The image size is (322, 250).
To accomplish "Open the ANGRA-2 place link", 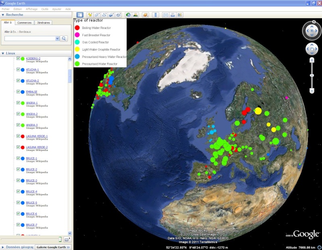I will (32, 114).
